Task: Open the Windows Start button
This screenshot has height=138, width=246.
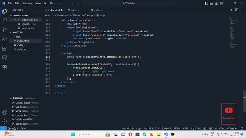Action: pos(73,135)
